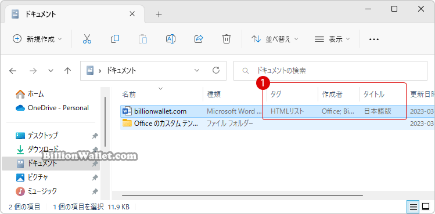Viewport: 435px width, 214px height.
Task: Open the three-dot See more menu
Action: pyautogui.click(x=374, y=39)
